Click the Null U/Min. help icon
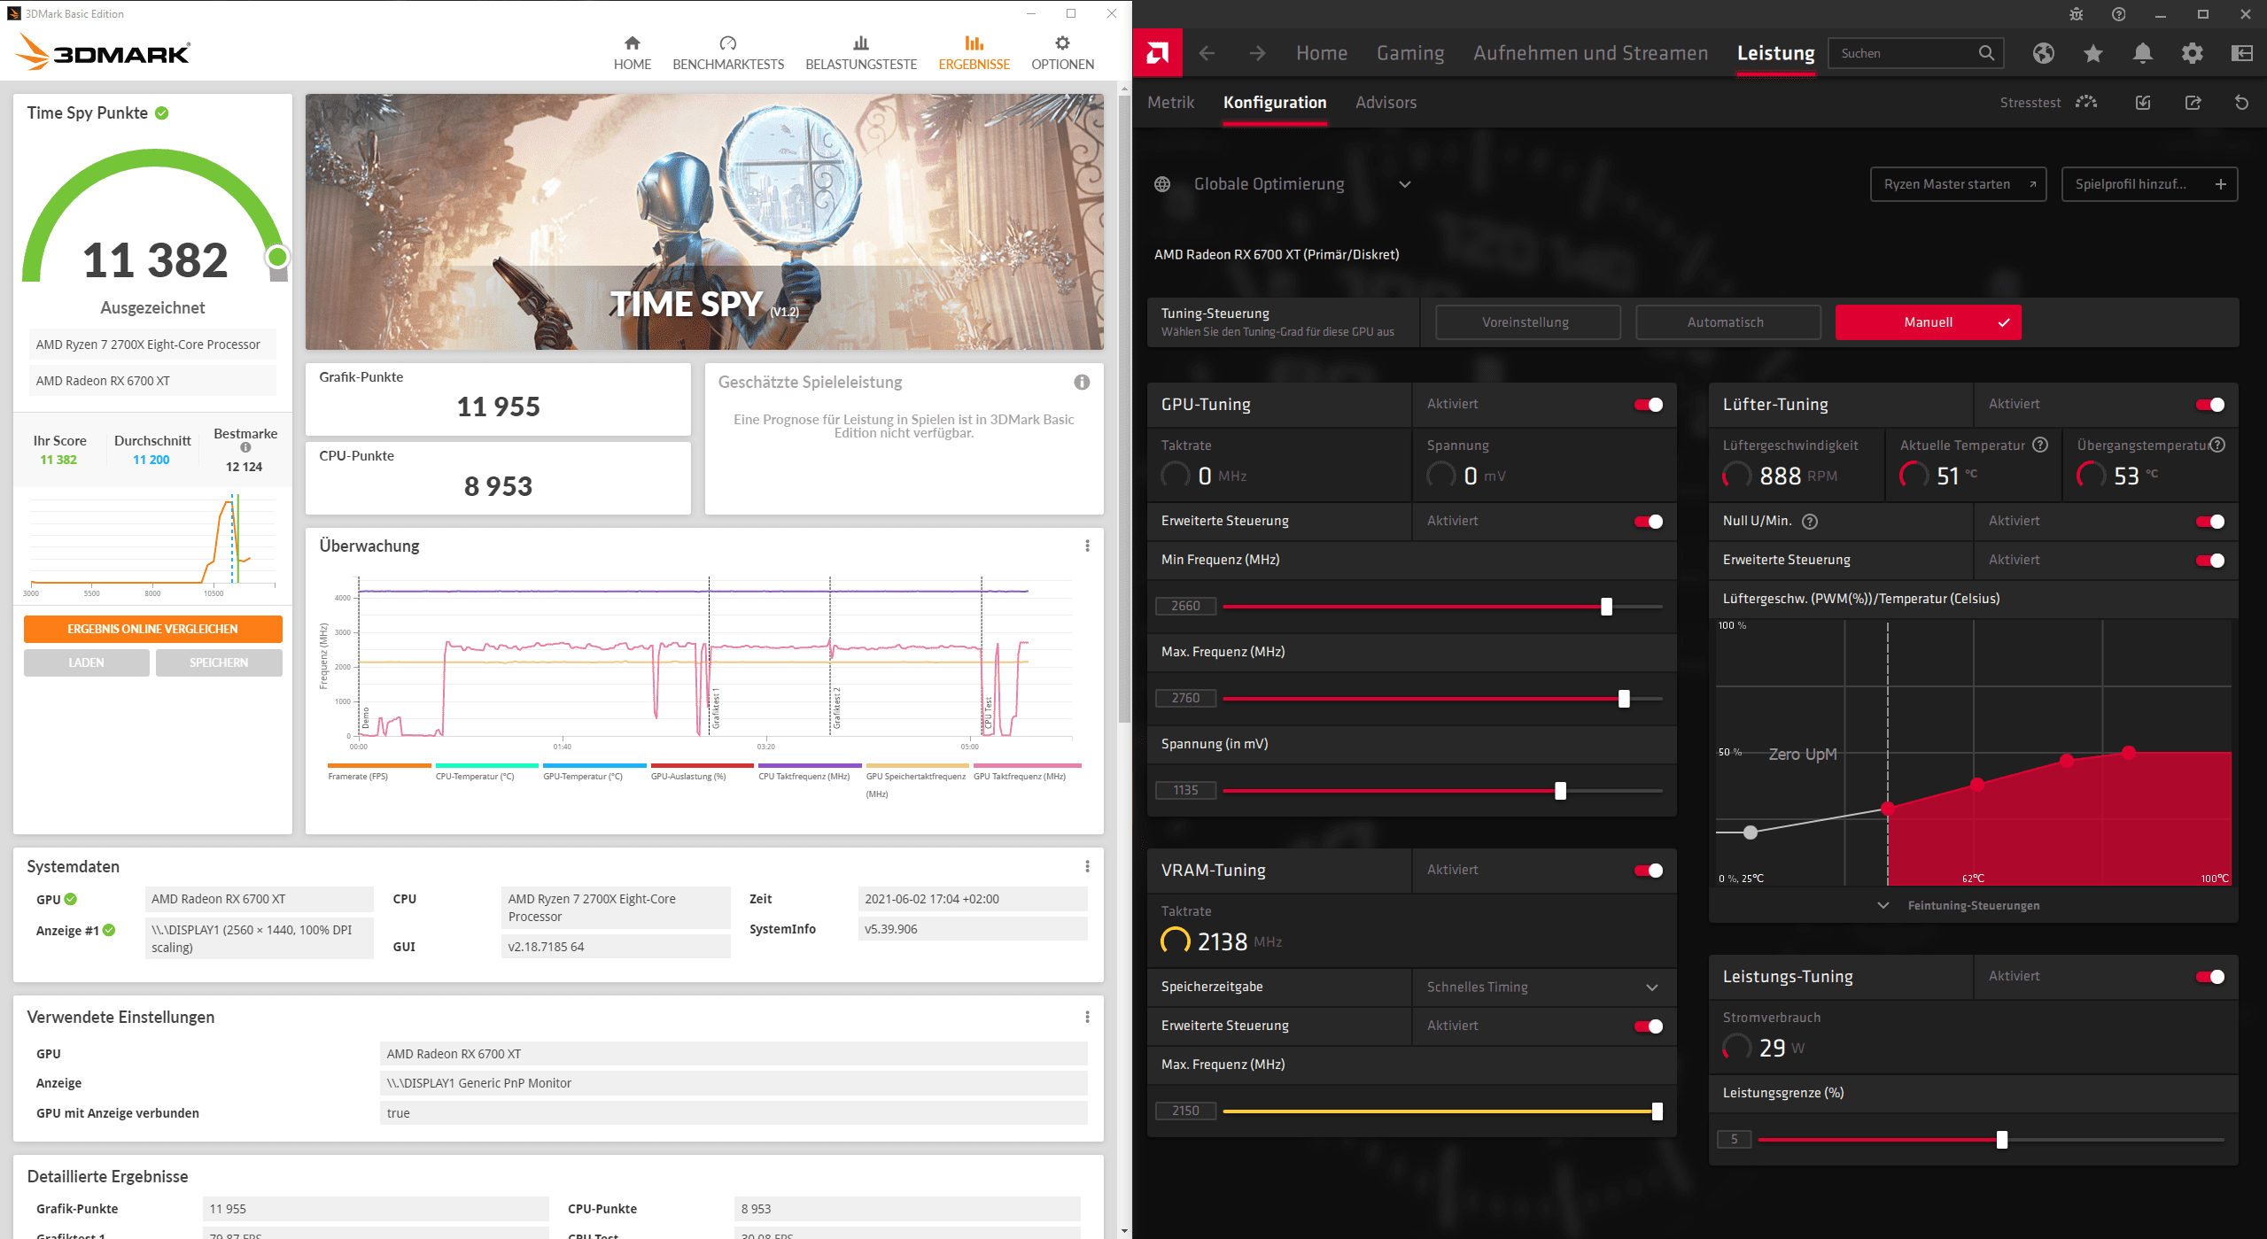 coord(1810,522)
